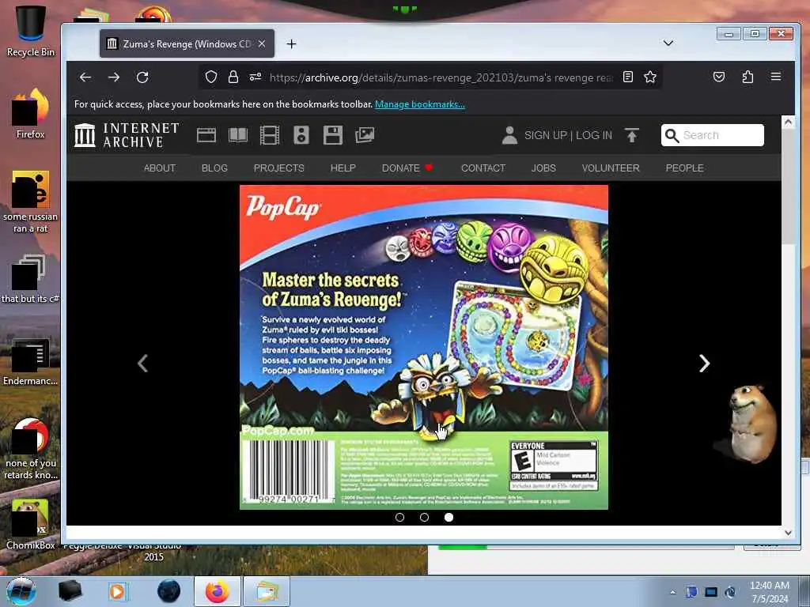Focus the Internet Archive Search field

pos(713,135)
